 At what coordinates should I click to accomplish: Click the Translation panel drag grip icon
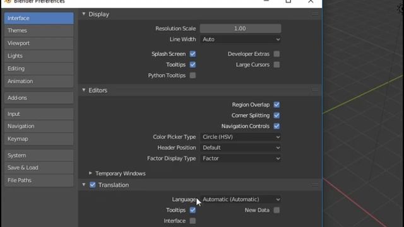[x=315, y=185]
